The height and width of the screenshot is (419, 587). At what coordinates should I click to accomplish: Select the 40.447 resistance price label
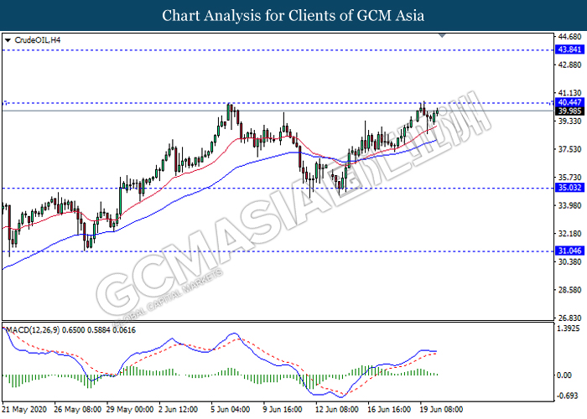coord(569,102)
